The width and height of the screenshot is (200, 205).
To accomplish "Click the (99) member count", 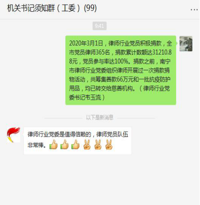I will point(90,8).
